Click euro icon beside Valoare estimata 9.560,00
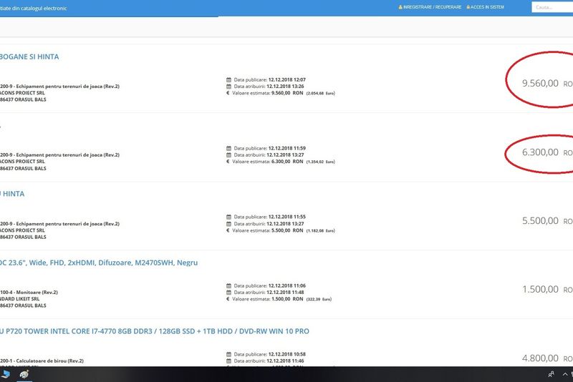The height and width of the screenshot is (382, 573). (x=229, y=93)
